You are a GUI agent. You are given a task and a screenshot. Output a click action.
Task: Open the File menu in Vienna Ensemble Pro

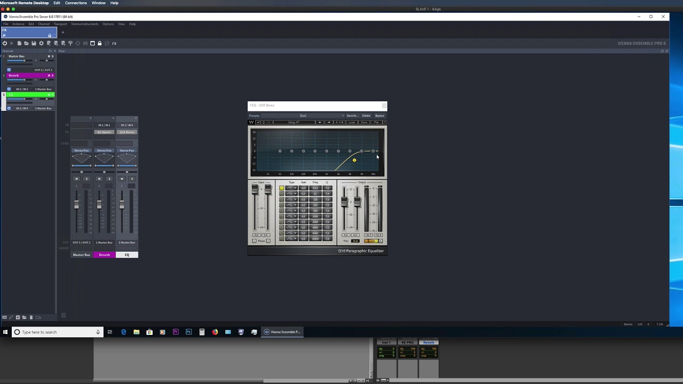tap(6, 24)
